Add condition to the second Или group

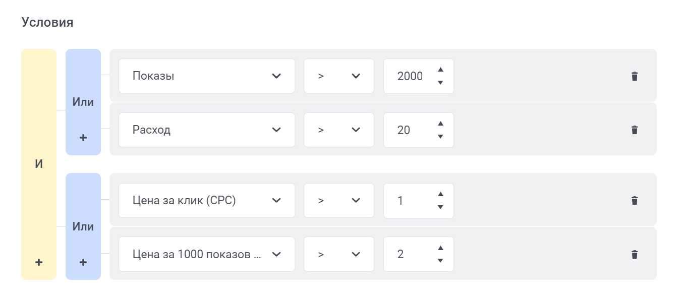pos(83,262)
